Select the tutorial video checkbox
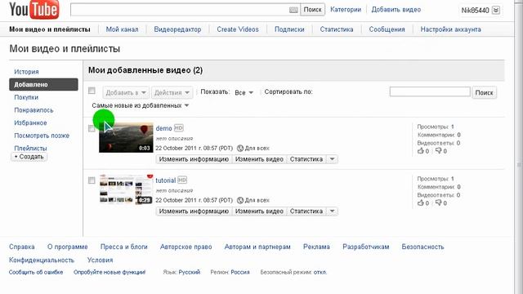Image resolution: width=523 pixels, height=294 pixels. (92, 180)
